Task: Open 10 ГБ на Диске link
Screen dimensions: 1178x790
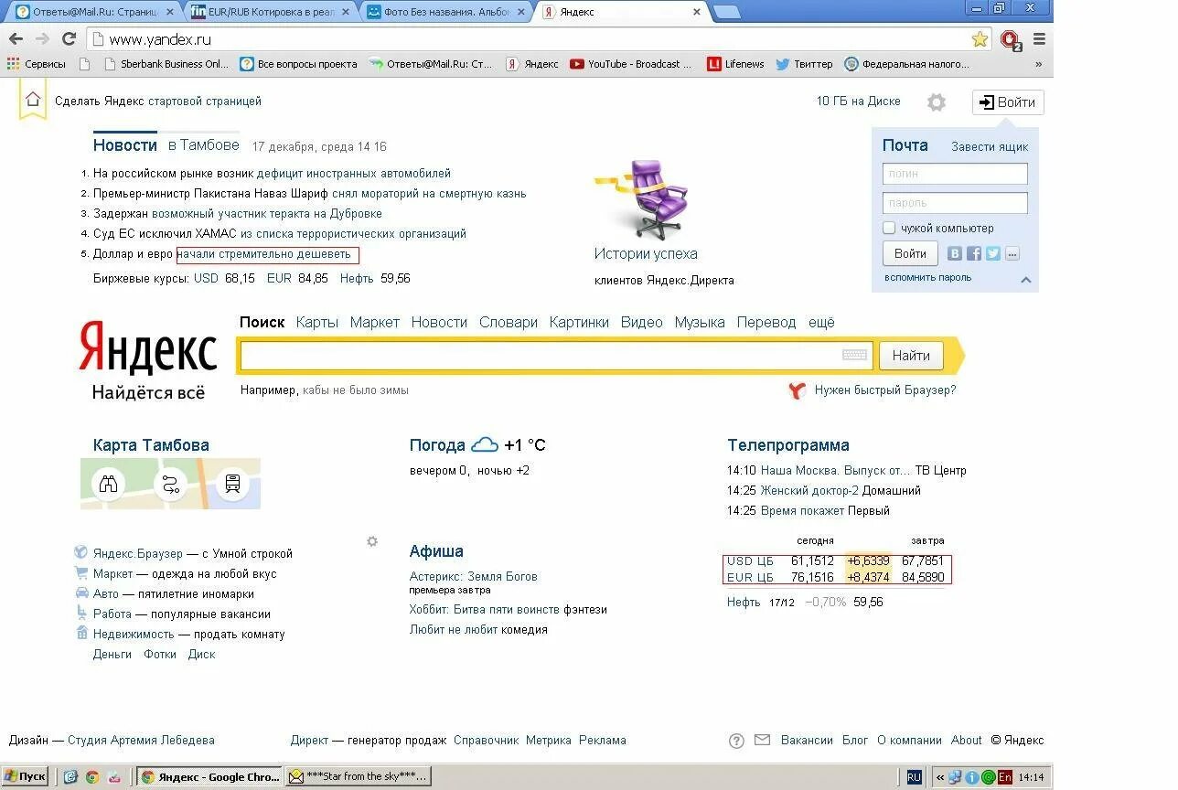Action: [858, 101]
